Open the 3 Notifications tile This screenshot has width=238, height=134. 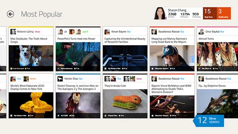point(224,13)
